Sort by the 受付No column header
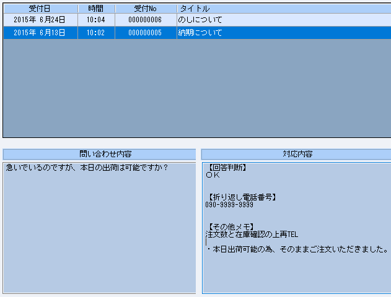This screenshot has height=297, width=391. (x=146, y=9)
